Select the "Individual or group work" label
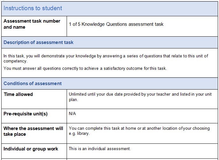219x160 pixels. tap(31, 149)
